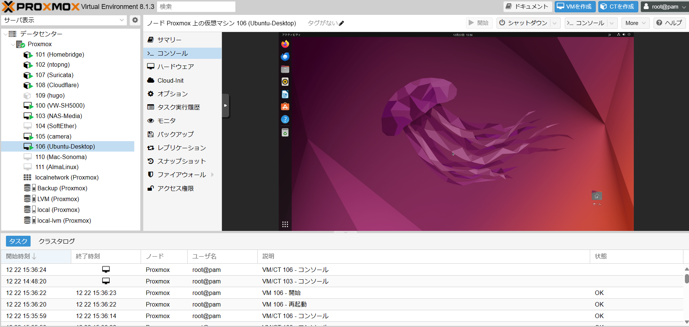Image resolution: width=689 pixels, height=327 pixels.
Task: Open the trash icon in the dock
Action: [285, 133]
